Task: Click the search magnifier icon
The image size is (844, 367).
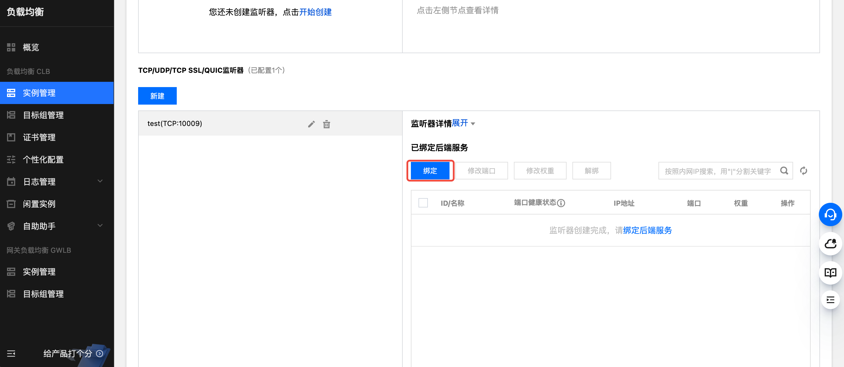Action: (x=784, y=171)
